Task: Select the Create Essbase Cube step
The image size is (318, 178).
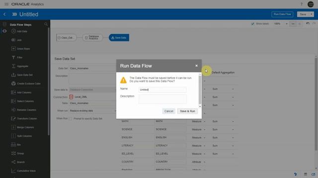Action: [26, 84]
